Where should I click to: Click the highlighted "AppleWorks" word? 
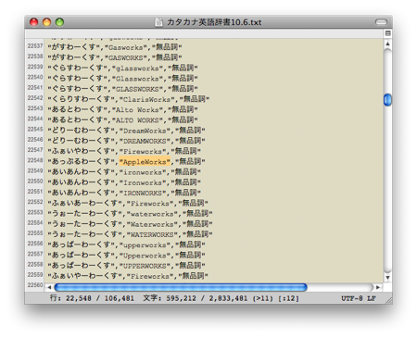click(145, 162)
